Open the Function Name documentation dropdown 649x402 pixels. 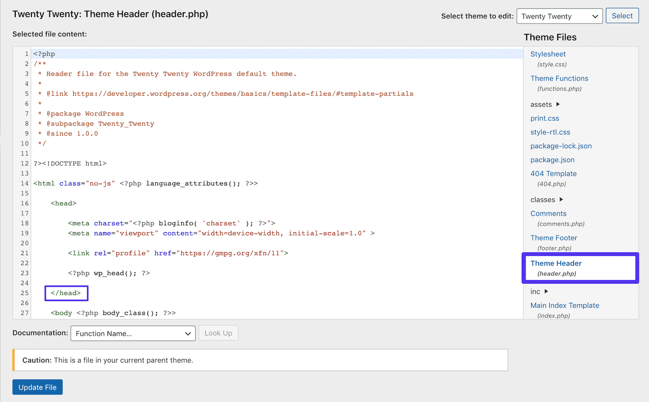pyautogui.click(x=133, y=333)
